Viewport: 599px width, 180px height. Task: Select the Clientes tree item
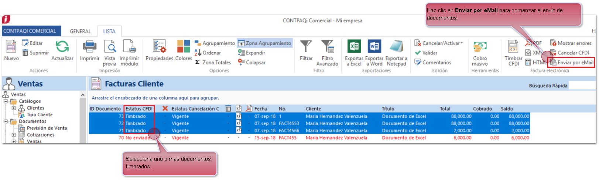(x=35, y=108)
